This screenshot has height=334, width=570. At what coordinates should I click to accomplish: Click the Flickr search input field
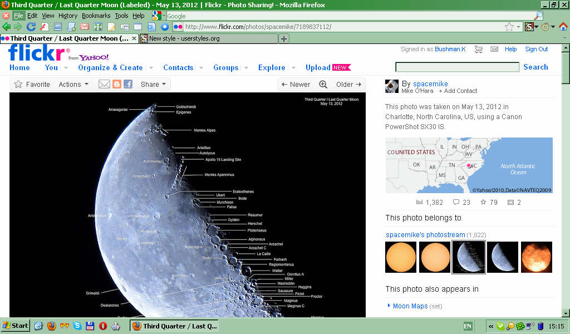[x=456, y=67]
